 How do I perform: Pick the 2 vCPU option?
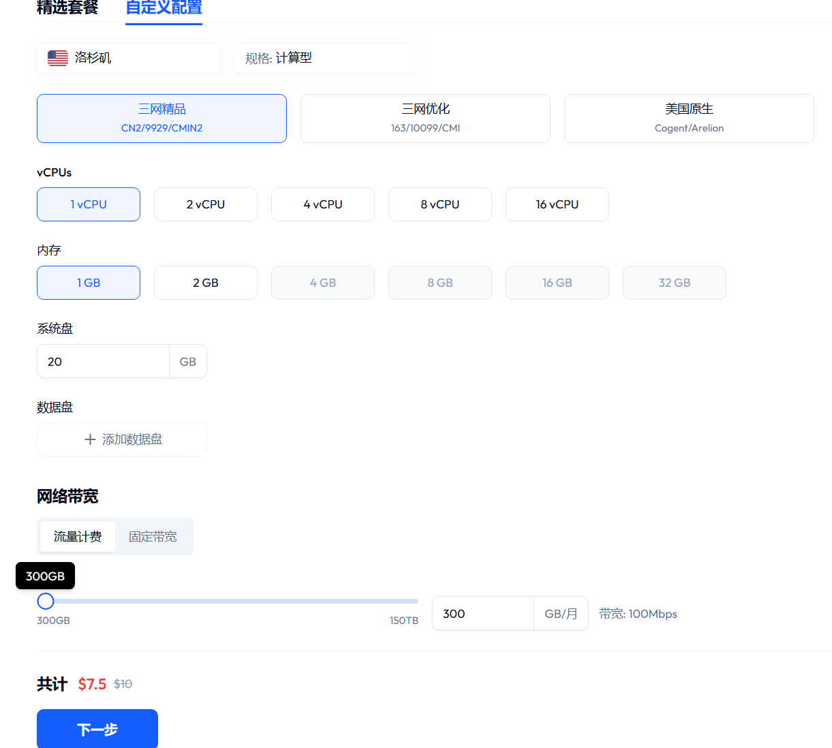[x=206, y=204]
